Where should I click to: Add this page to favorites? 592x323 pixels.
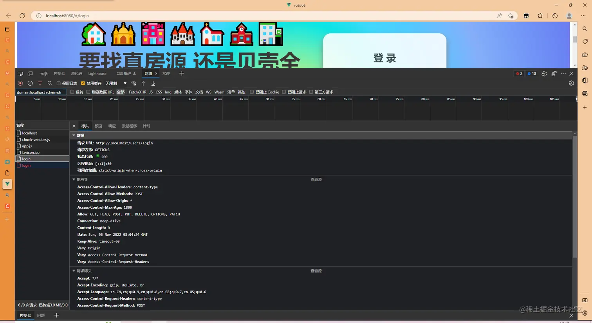(x=511, y=16)
